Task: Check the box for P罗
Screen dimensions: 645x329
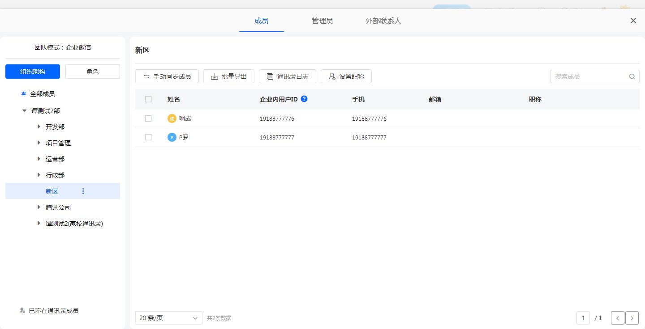Action: tap(148, 137)
